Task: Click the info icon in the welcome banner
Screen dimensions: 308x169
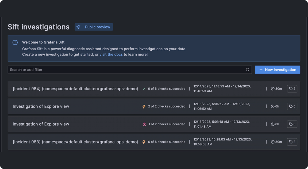Action: point(15,42)
